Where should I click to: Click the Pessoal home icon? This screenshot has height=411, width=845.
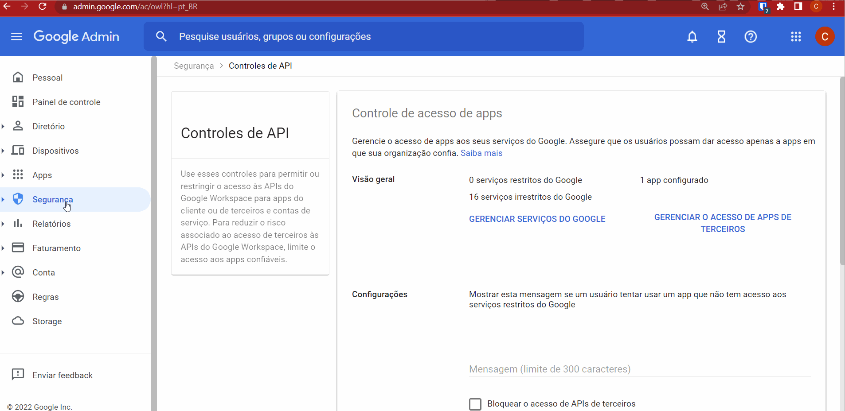click(18, 78)
